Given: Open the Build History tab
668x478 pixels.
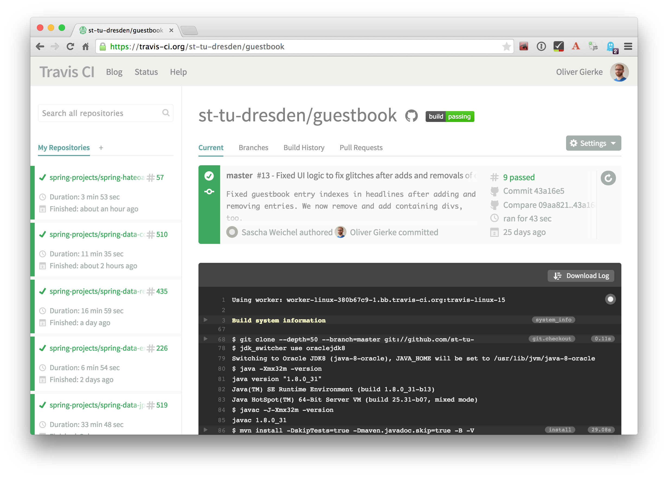Looking at the screenshot, I should point(304,148).
